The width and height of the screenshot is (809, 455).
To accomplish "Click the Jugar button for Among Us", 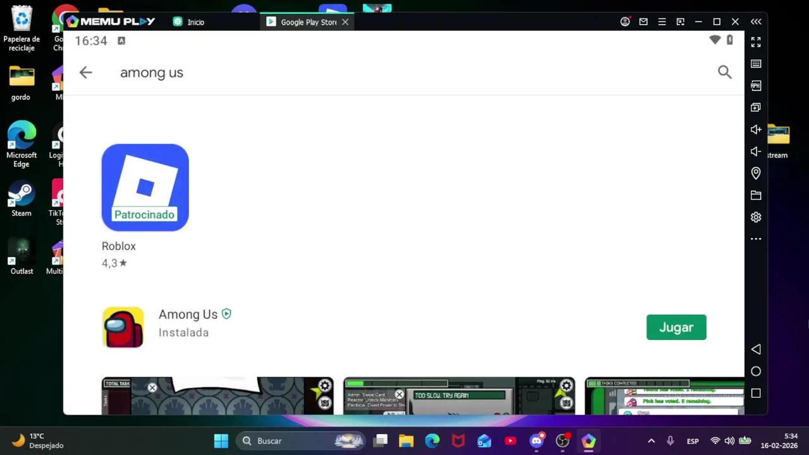I will pos(676,327).
